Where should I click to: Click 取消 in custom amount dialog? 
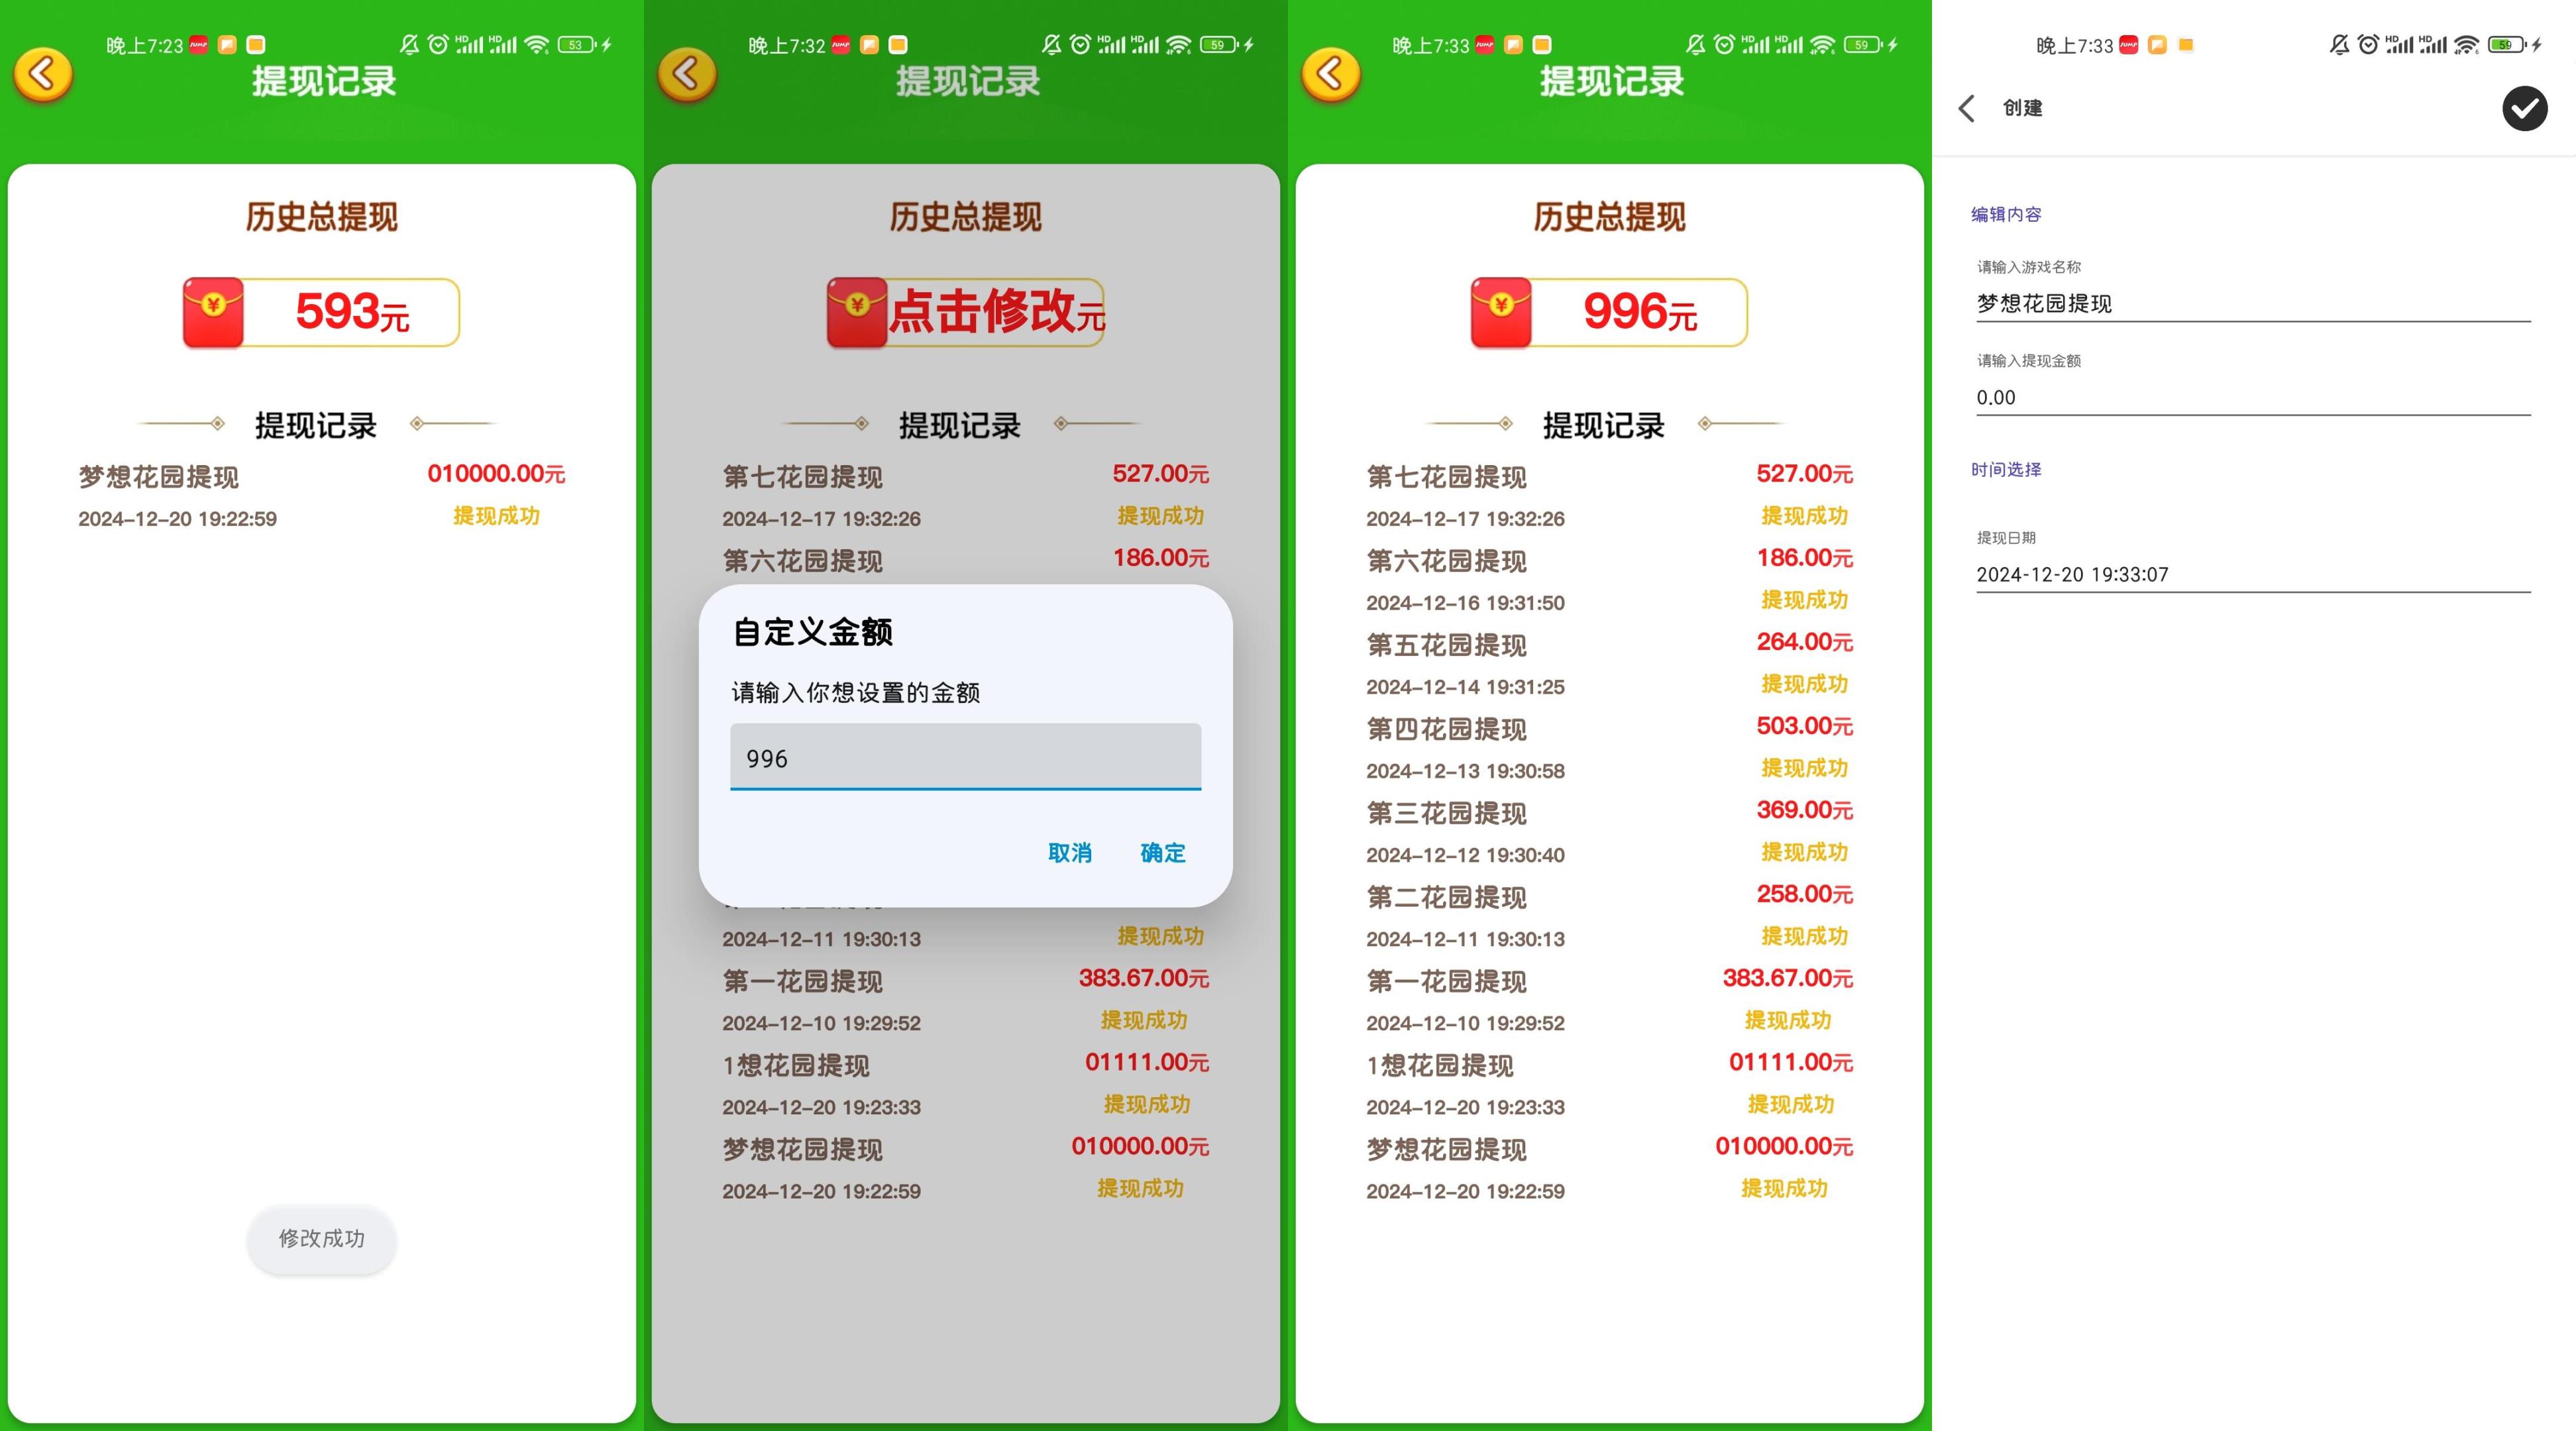point(1069,853)
